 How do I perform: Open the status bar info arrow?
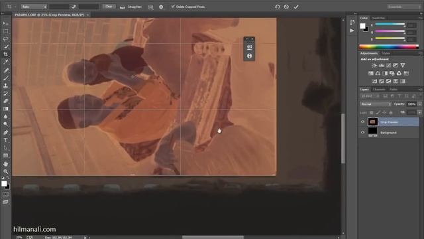85,238
